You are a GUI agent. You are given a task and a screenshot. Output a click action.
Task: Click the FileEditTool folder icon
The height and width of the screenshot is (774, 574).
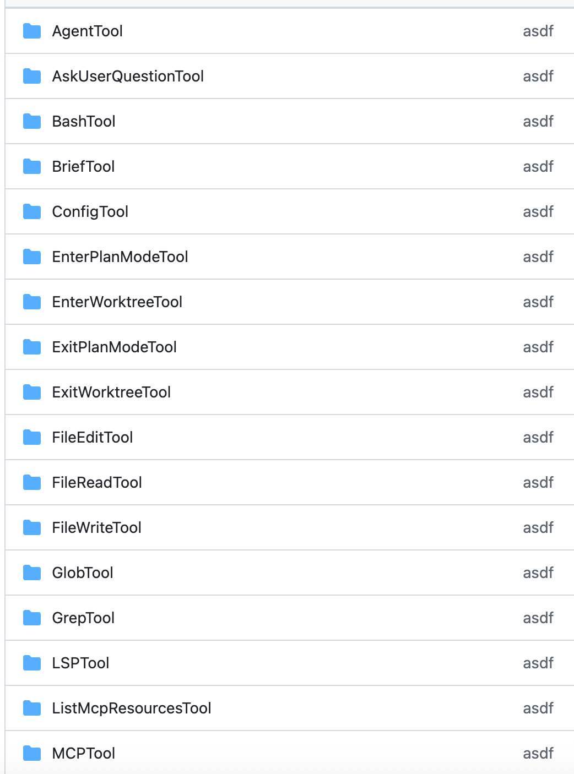pyautogui.click(x=32, y=438)
